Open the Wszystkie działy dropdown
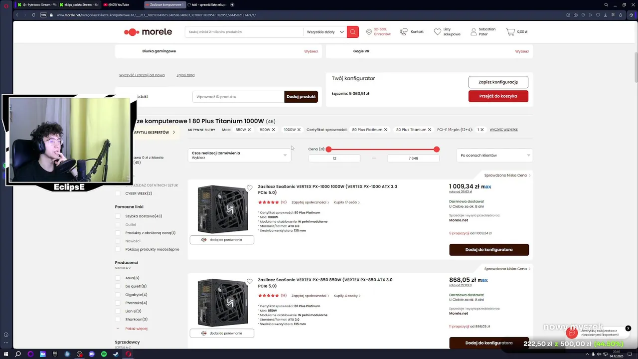 (325, 32)
